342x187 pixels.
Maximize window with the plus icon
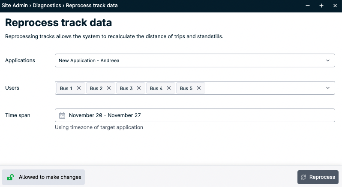(321, 6)
